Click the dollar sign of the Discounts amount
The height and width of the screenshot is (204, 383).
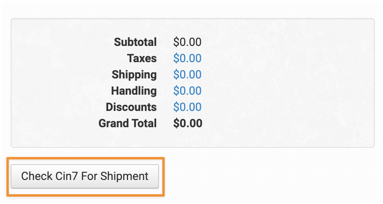pos(176,107)
